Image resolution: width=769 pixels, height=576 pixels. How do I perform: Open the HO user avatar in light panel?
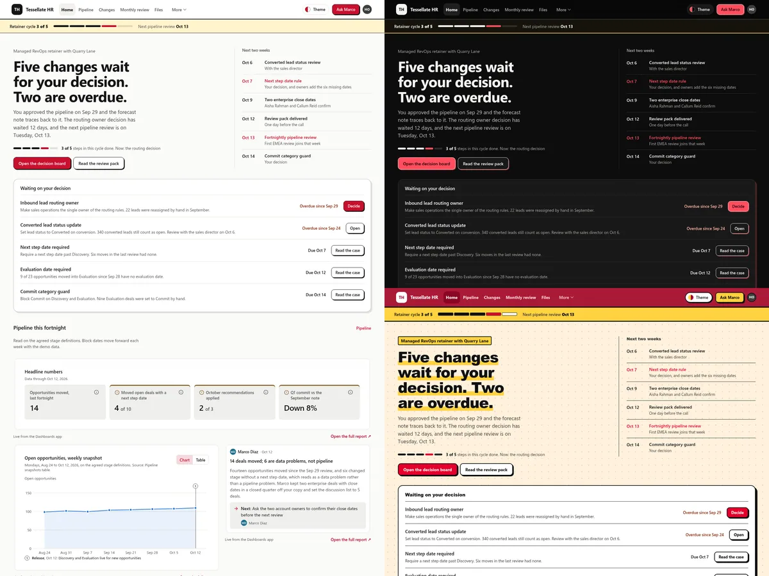pos(367,10)
